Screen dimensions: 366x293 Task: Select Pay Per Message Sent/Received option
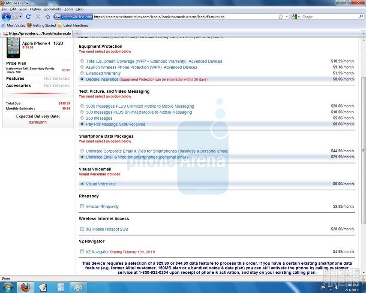[82, 124]
